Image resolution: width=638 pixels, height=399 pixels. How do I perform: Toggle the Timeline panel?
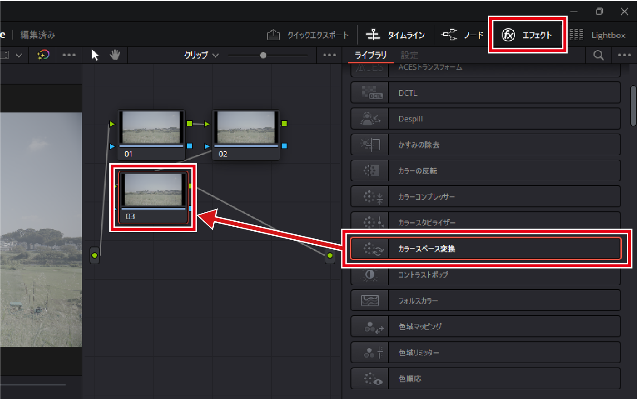395,35
